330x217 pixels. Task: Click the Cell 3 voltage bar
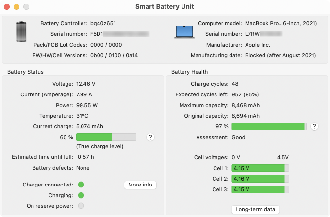coord(260,189)
